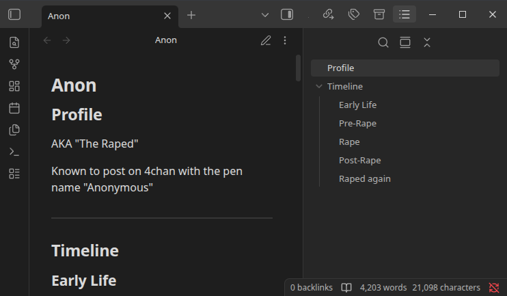Toggle outline auto-follow screen icon
Viewport: 507px width, 296px height.
point(405,42)
